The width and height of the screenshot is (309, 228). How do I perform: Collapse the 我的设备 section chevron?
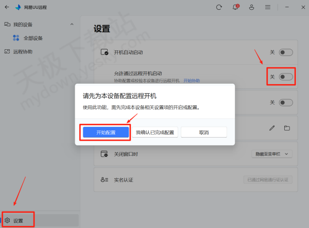72,25
